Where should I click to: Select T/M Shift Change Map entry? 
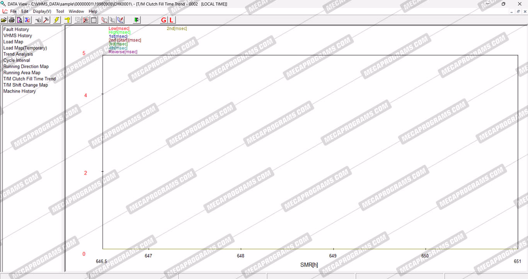coord(26,85)
